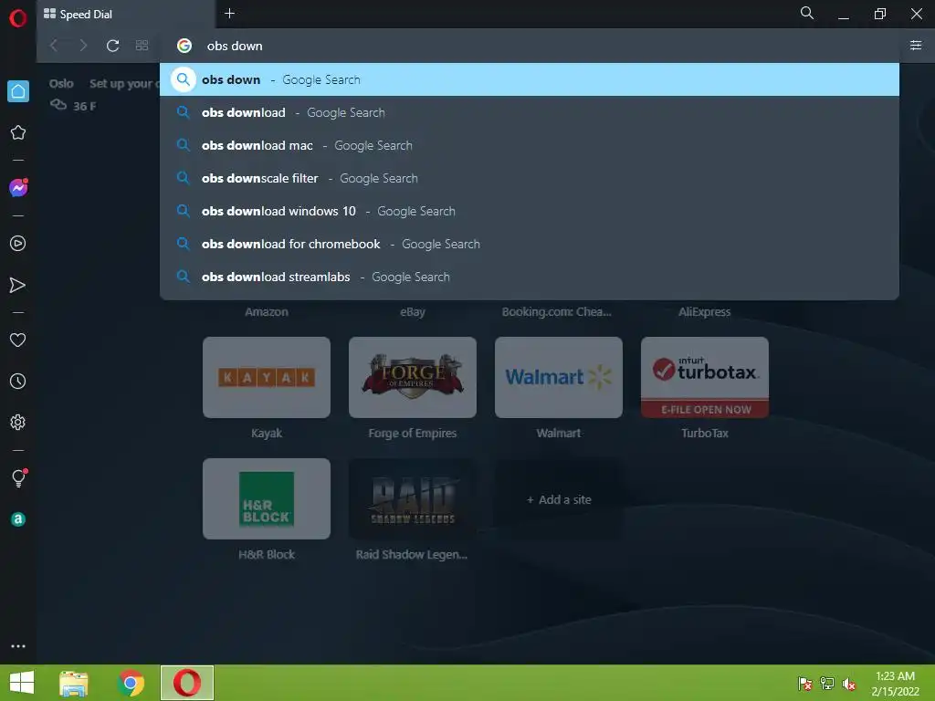This screenshot has height=701, width=935.
Task: Open a new tab with plus button
Action: tap(229, 13)
